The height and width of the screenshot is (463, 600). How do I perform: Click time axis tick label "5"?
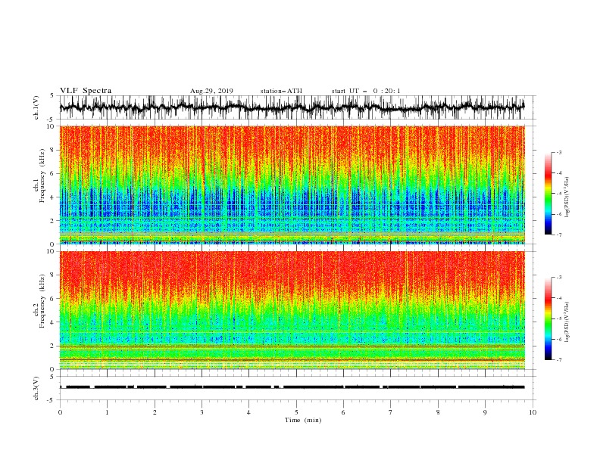(296, 412)
